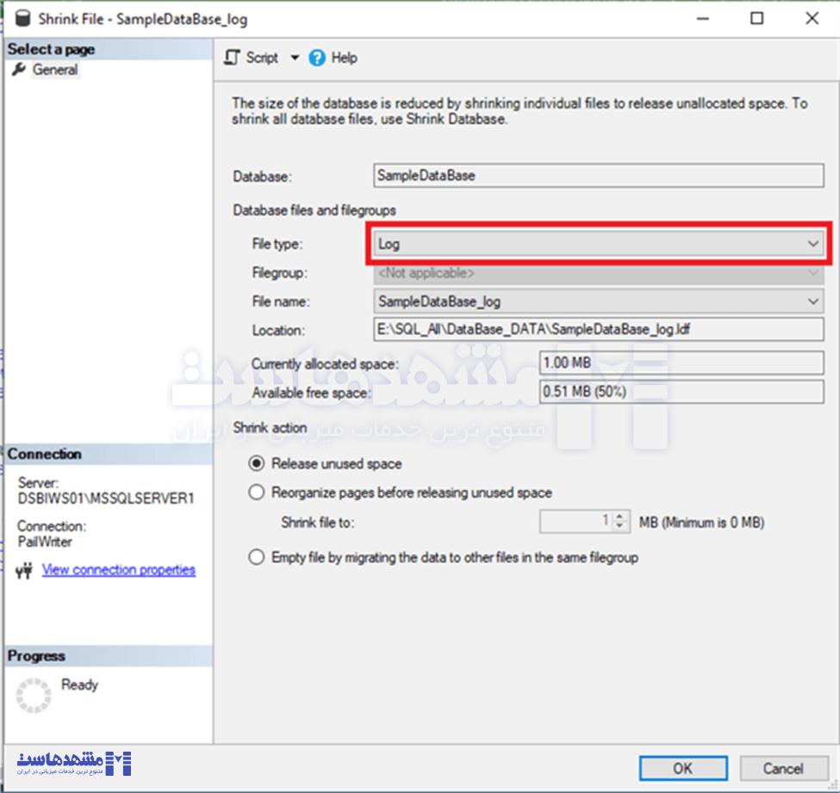Select General in the page list
The height and width of the screenshot is (793, 840).
click(55, 70)
